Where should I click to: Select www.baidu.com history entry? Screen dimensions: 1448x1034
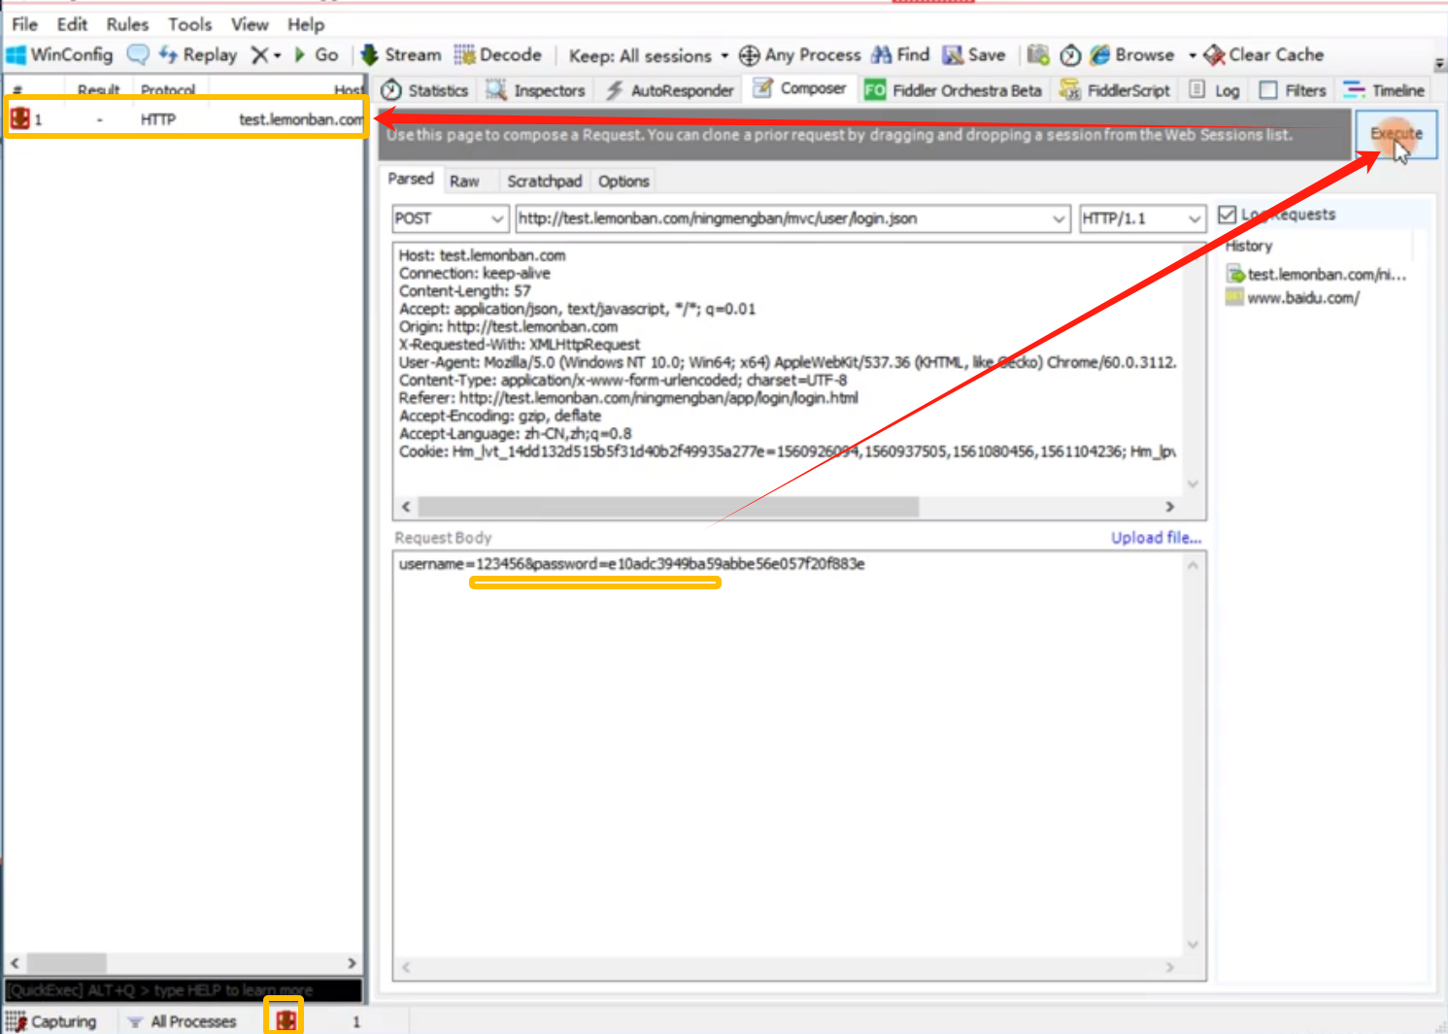point(1293,298)
